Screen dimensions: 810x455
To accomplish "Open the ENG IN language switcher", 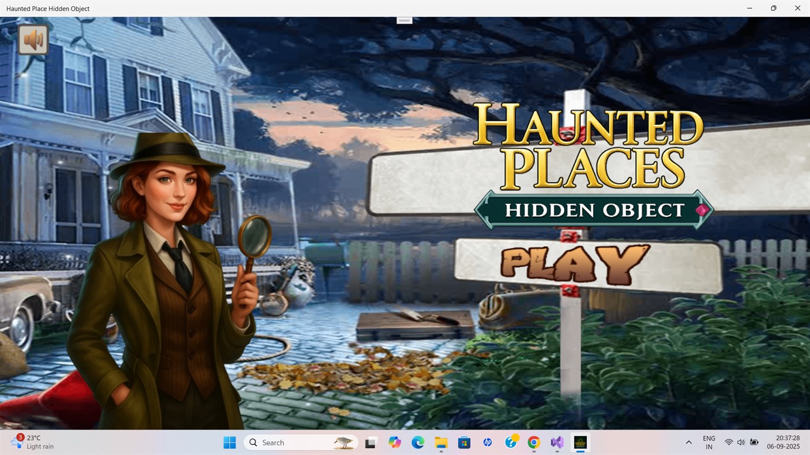I will pyautogui.click(x=708, y=442).
